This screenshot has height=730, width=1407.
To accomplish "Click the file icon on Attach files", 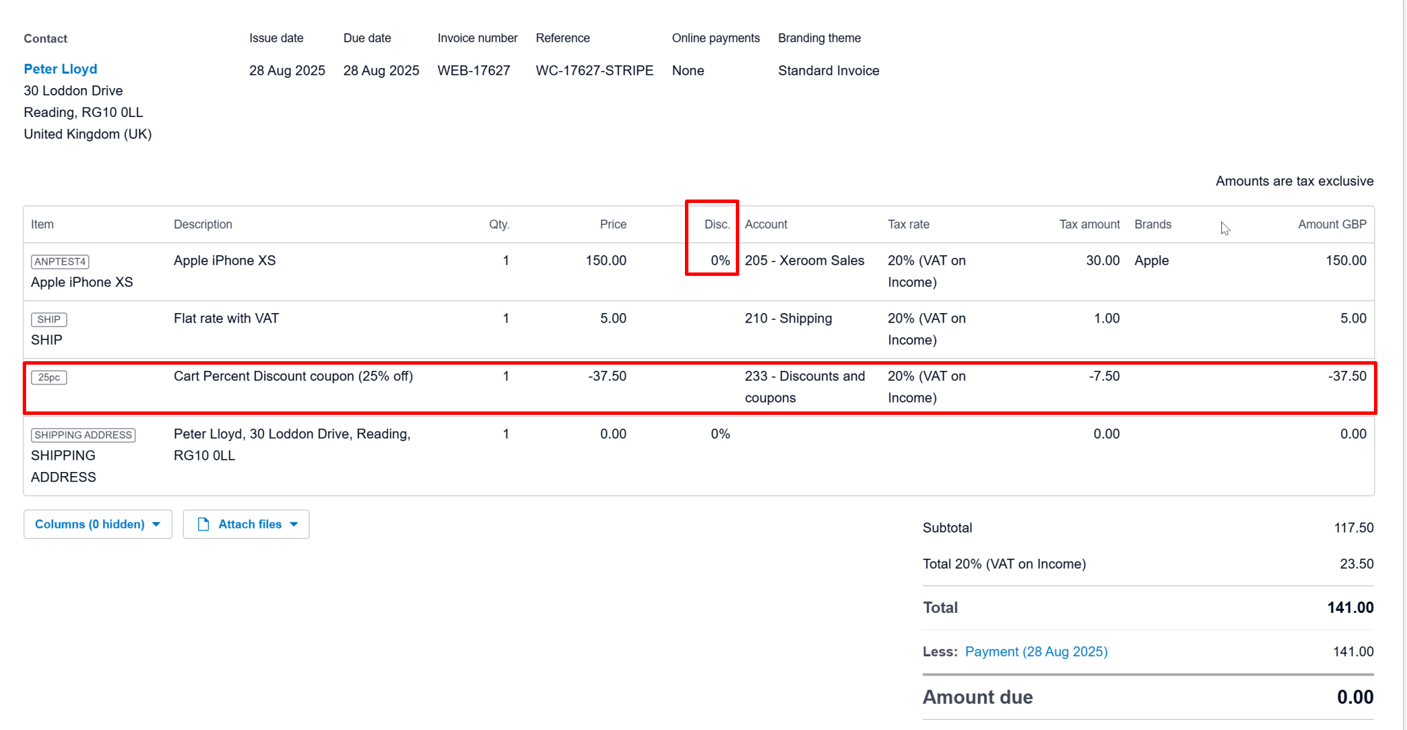I will (x=204, y=524).
